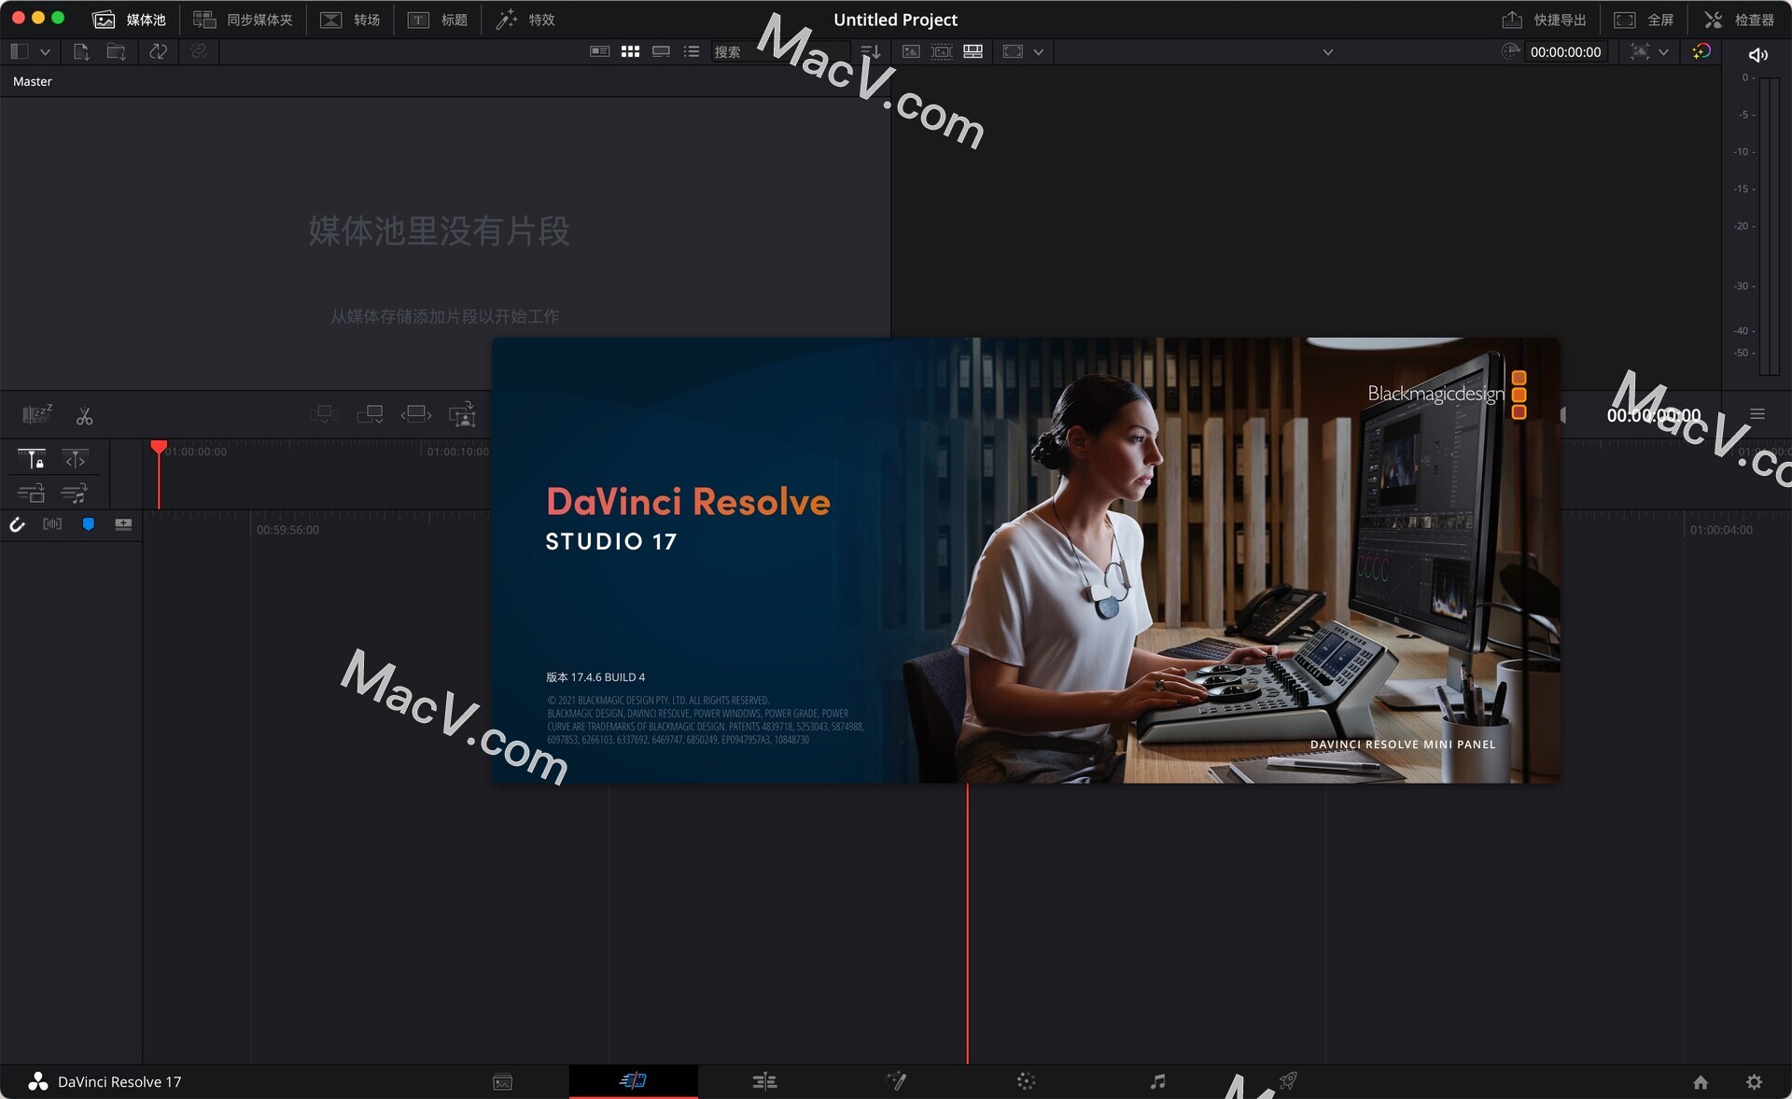
Task: Go to the Fusion page icon
Action: (896, 1081)
